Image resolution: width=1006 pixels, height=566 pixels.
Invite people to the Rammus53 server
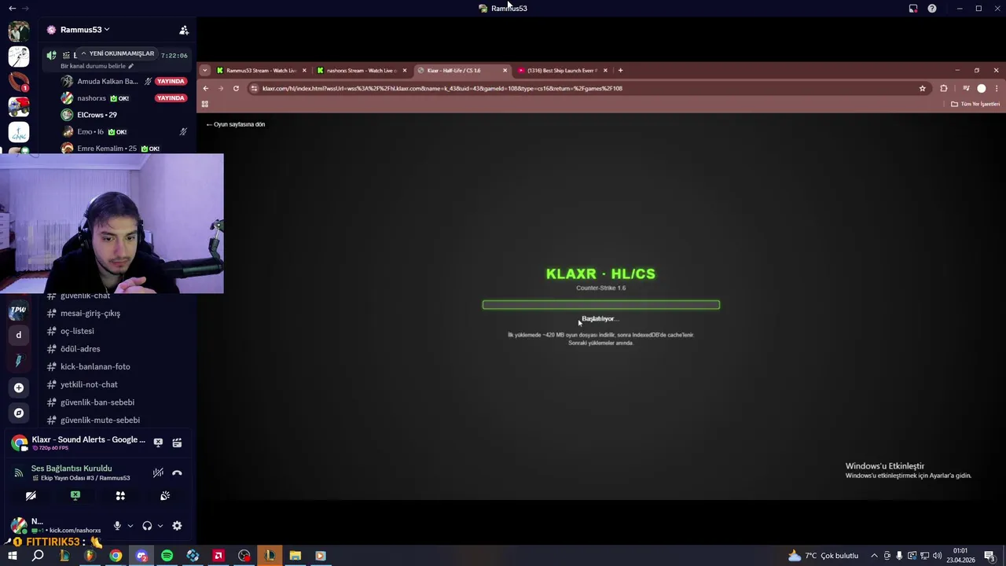coord(184,30)
